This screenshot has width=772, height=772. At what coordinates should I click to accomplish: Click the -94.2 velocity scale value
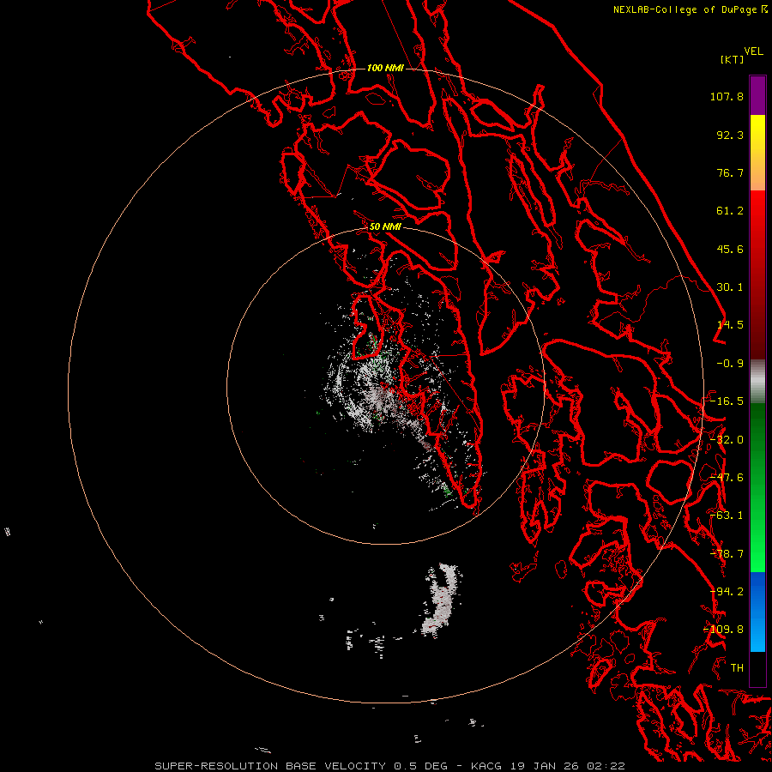[727, 592]
